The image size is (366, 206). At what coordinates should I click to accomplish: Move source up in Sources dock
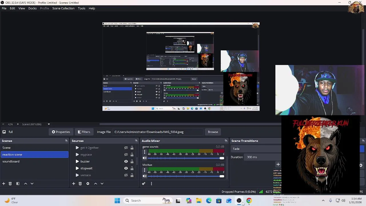(96, 184)
